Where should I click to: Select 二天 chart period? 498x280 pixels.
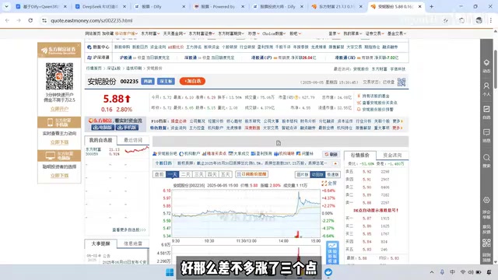tap(186, 174)
